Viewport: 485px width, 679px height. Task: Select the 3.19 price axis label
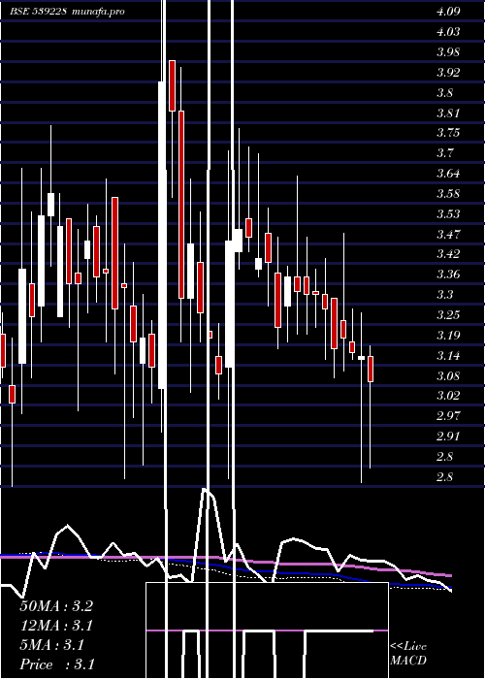pyautogui.click(x=448, y=336)
